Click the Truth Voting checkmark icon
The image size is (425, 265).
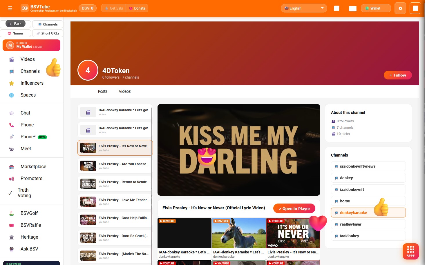click(x=10, y=193)
